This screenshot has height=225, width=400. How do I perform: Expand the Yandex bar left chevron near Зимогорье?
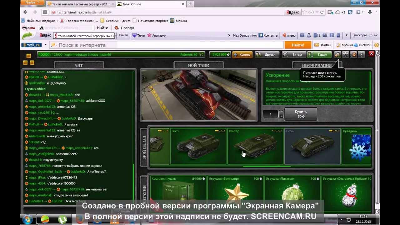pyautogui.click(x=346, y=35)
